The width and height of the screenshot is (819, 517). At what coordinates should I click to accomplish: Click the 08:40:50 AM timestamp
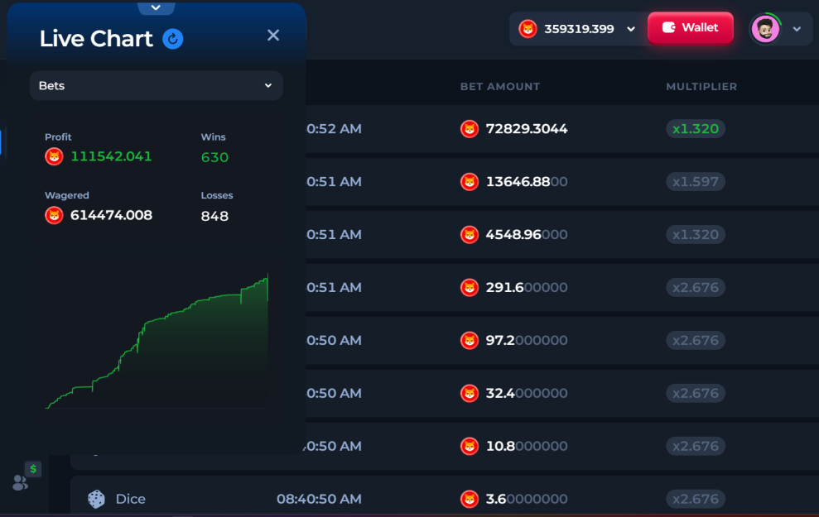(x=319, y=500)
